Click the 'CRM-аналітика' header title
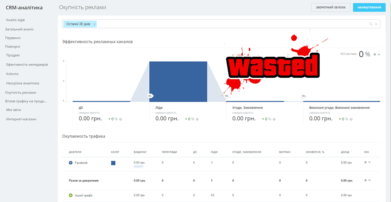391x202 pixels. 24,8
